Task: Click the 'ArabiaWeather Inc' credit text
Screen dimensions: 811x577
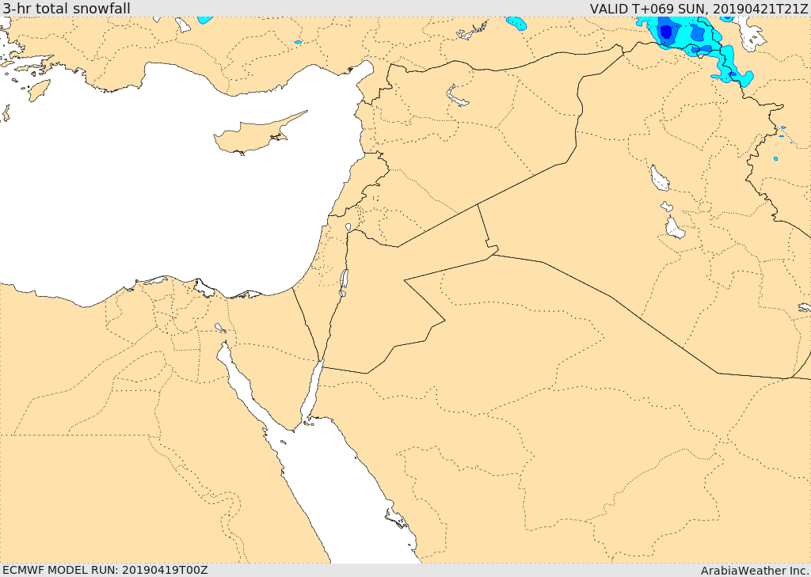Action: (x=755, y=571)
